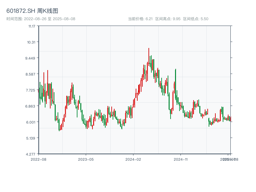
Task: Select the time range text 2022-08-26 至 2025-08-08
Action: 50,19
